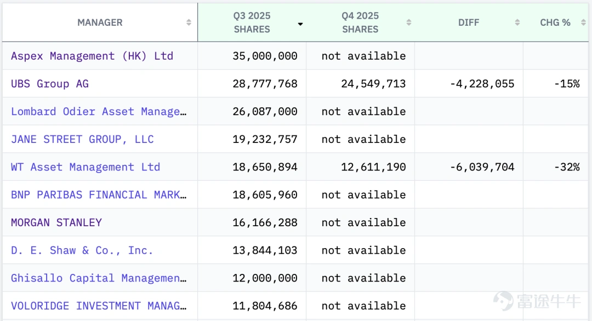Open VOLORIDGE INVESTMENT MANAGEMENT link
Viewport: 592px width, 321px height.
point(99,306)
